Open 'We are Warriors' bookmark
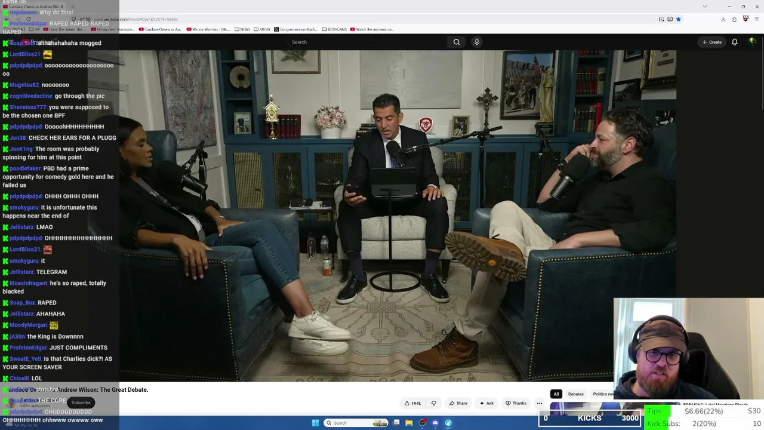Image resolution: width=764 pixels, height=430 pixels. [x=208, y=29]
